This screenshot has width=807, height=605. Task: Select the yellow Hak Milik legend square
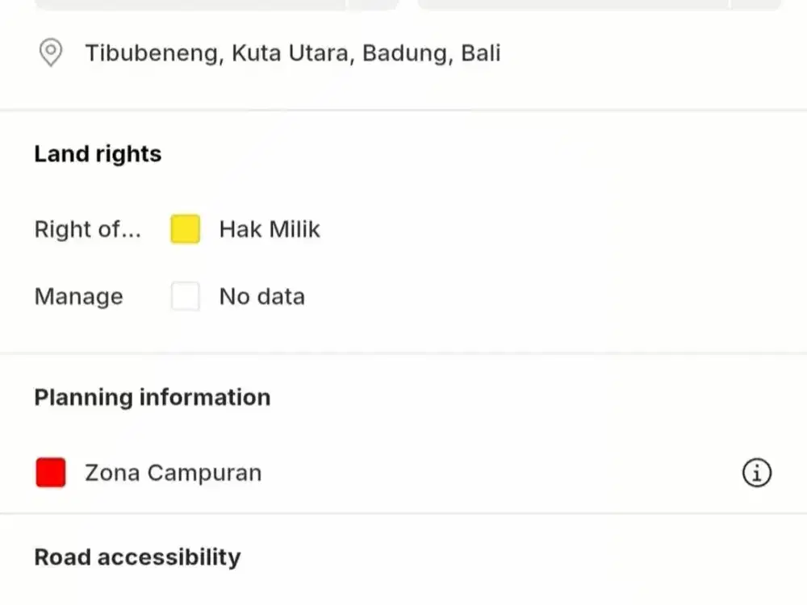185,229
